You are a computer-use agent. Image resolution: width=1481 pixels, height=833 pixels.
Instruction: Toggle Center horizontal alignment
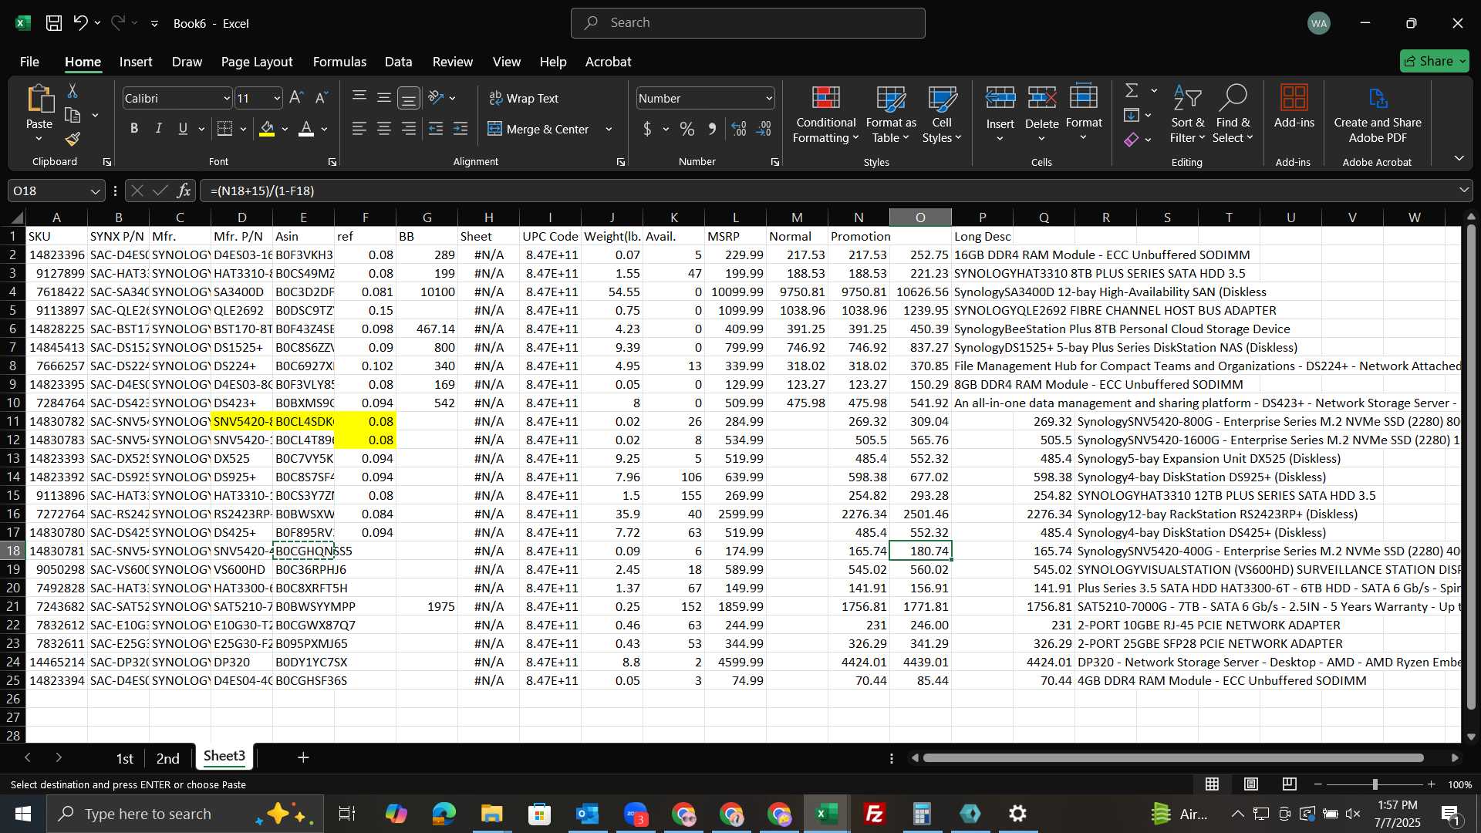pyautogui.click(x=384, y=129)
